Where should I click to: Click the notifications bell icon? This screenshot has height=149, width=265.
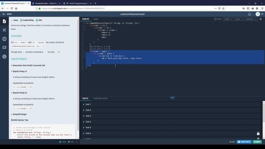249,14
